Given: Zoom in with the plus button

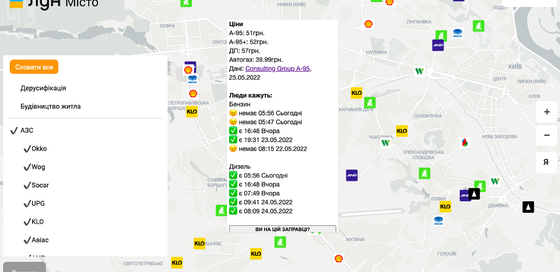Looking at the screenshot, I should 547,112.
